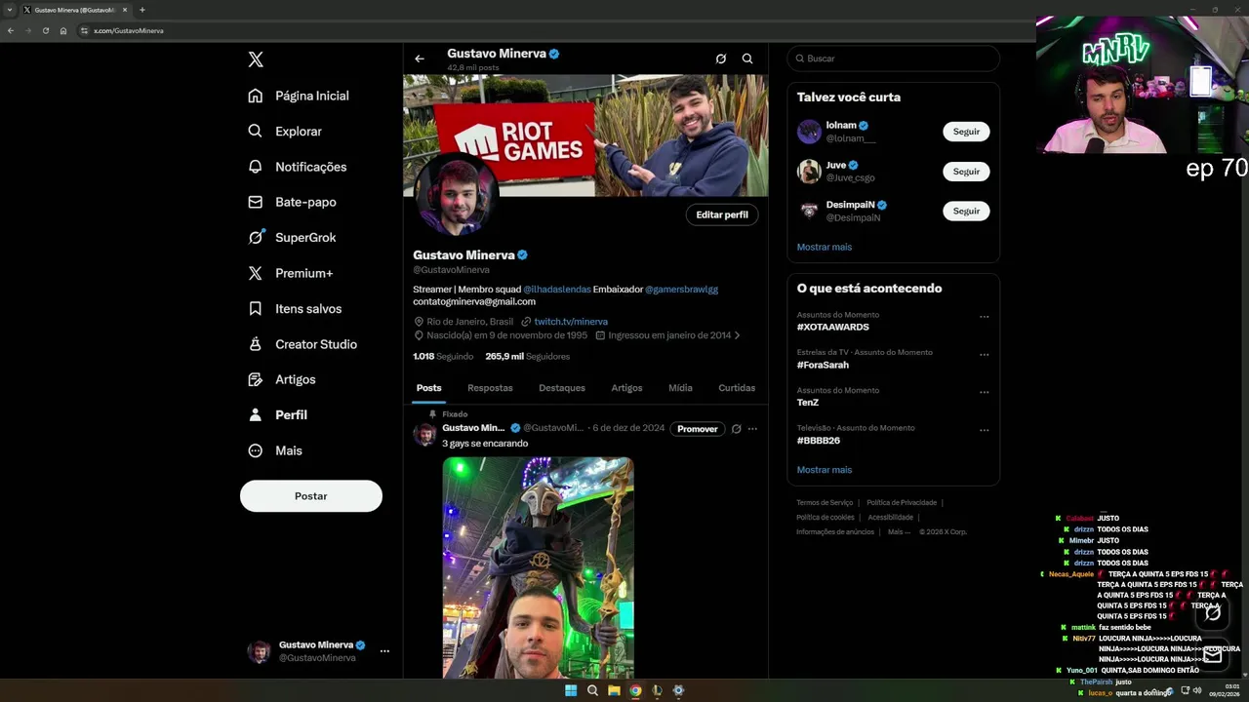
Task: Click the browser home button
Action: point(63,30)
